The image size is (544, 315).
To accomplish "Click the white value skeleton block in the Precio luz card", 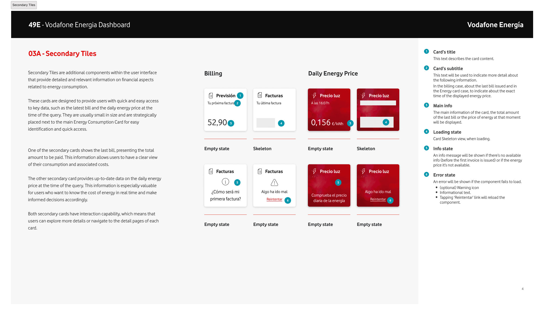I will pos(377,122).
